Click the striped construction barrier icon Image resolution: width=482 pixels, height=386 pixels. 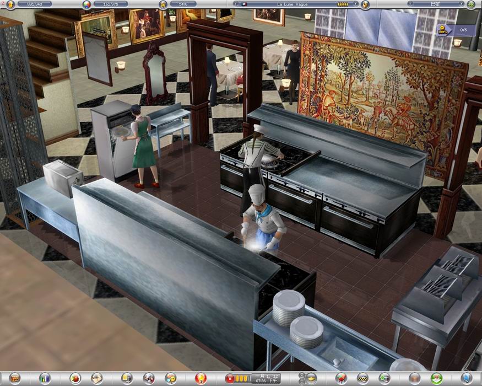click(362, 378)
